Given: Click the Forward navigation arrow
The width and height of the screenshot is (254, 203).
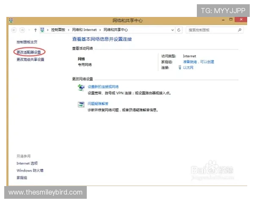Looking at the screenshot, I should point(22,30).
